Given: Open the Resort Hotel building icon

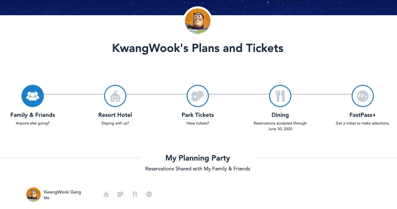Looking at the screenshot, I should click(x=115, y=96).
